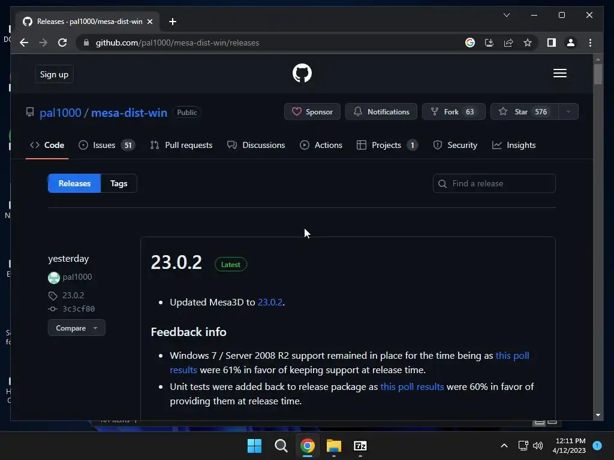Show hidden system tray icons
This screenshot has width=614, height=460.
504,446
